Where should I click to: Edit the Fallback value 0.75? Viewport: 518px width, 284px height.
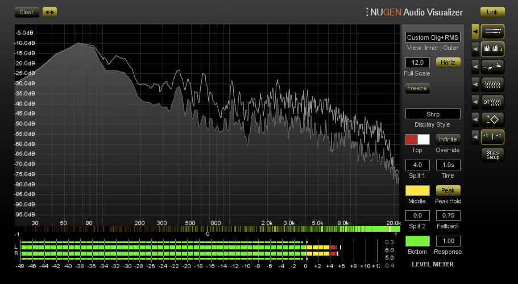(x=448, y=215)
